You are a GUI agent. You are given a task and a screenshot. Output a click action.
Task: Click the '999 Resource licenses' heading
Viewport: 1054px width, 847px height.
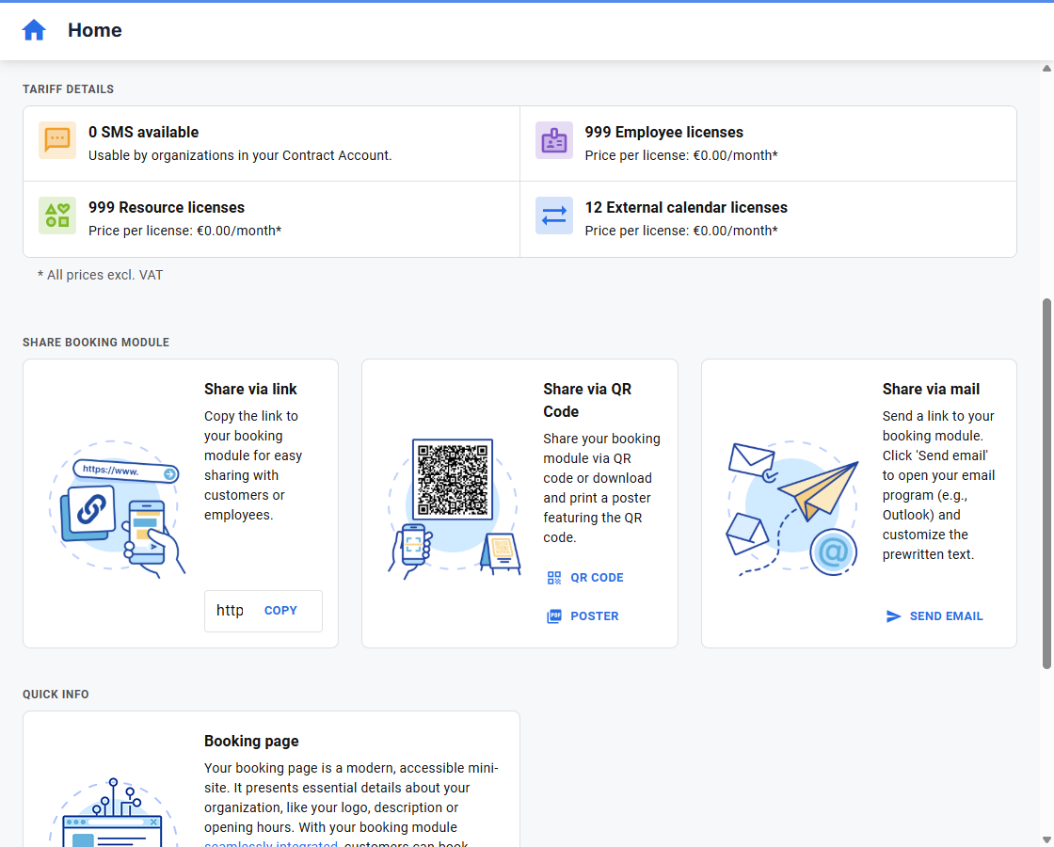(166, 208)
